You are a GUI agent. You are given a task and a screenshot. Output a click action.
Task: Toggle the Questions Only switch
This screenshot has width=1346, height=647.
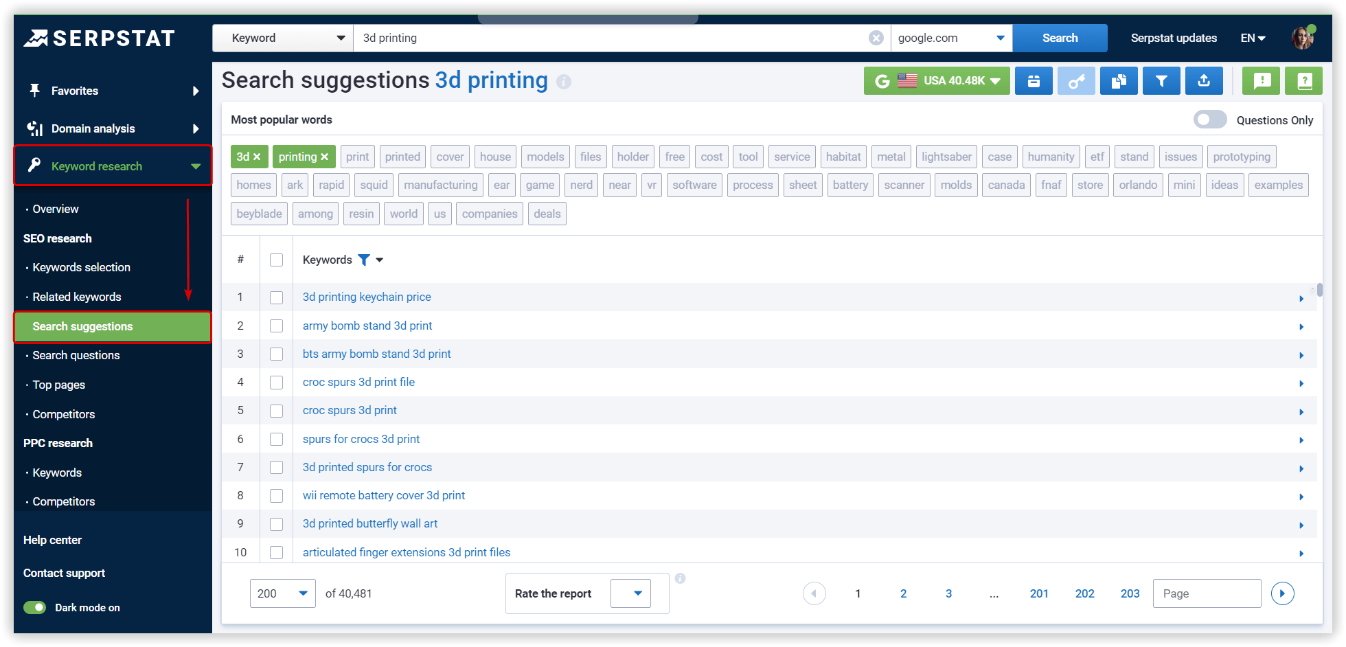(1210, 120)
